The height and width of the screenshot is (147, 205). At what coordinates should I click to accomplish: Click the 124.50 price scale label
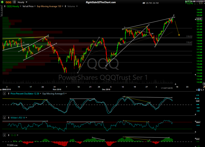coord(199,10)
